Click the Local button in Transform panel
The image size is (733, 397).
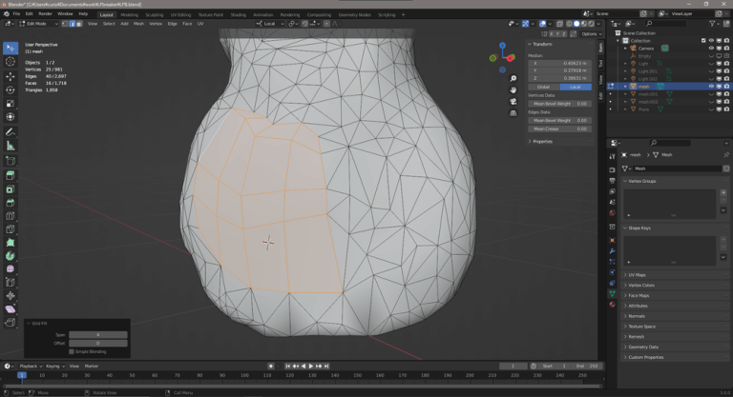(576, 87)
